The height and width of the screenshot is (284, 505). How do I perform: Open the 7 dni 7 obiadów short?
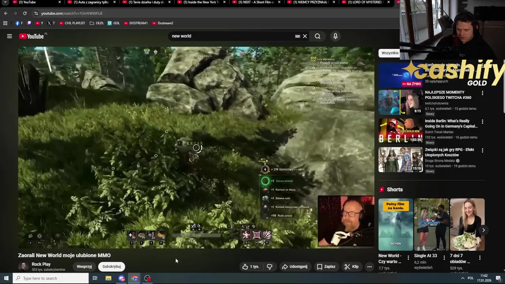click(467, 224)
